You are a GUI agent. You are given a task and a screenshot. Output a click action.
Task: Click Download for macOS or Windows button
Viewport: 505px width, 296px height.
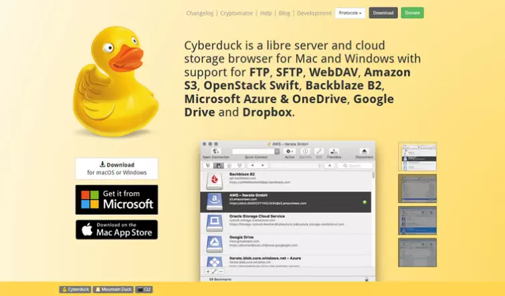pos(116,168)
